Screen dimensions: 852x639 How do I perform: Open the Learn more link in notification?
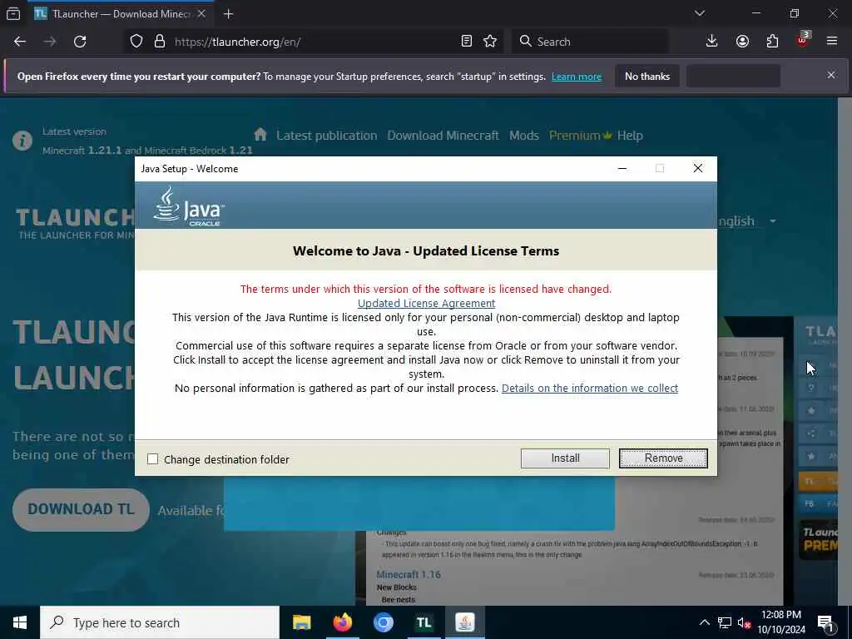coord(577,77)
